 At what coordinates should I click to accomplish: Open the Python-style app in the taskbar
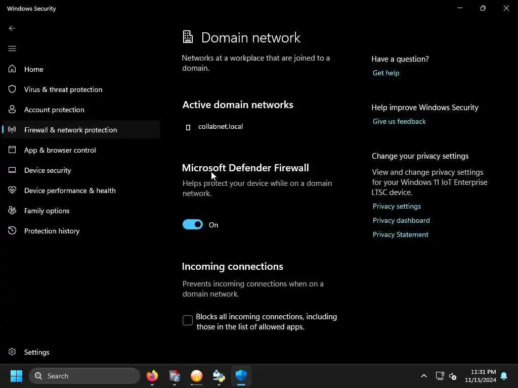tap(219, 376)
